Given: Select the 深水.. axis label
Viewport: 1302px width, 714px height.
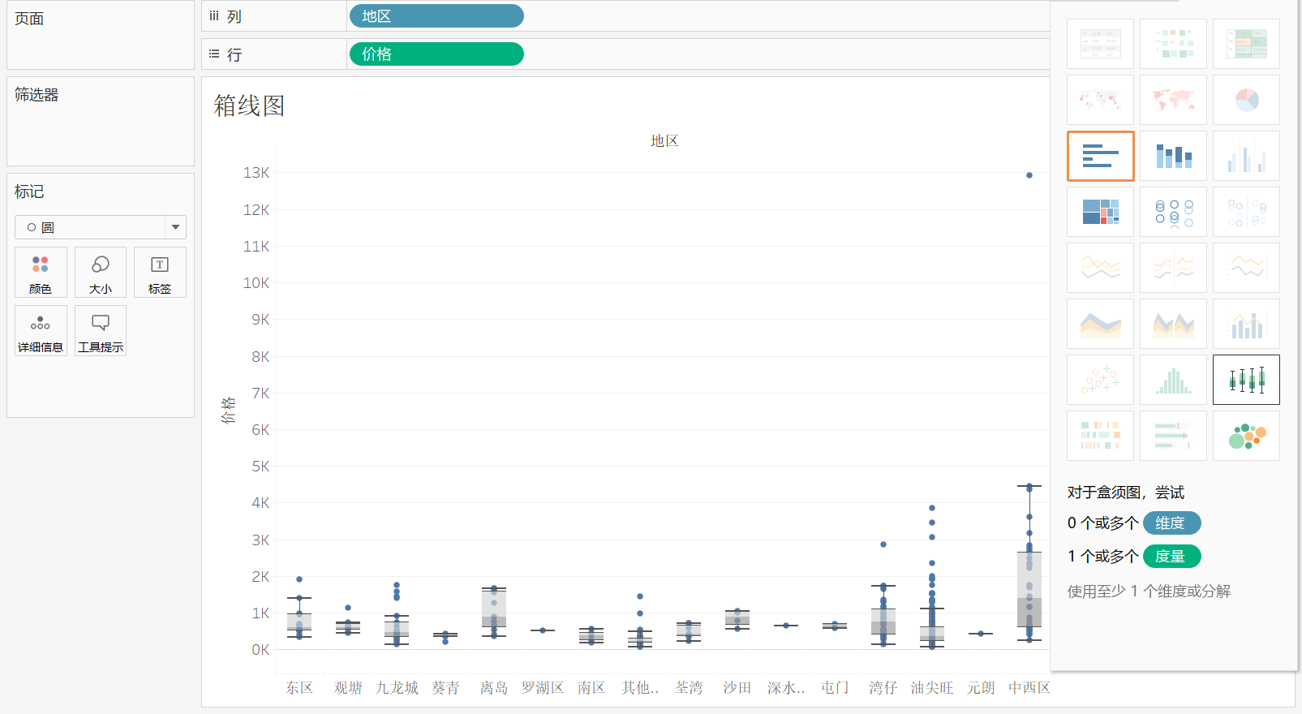Looking at the screenshot, I should 786,688.
